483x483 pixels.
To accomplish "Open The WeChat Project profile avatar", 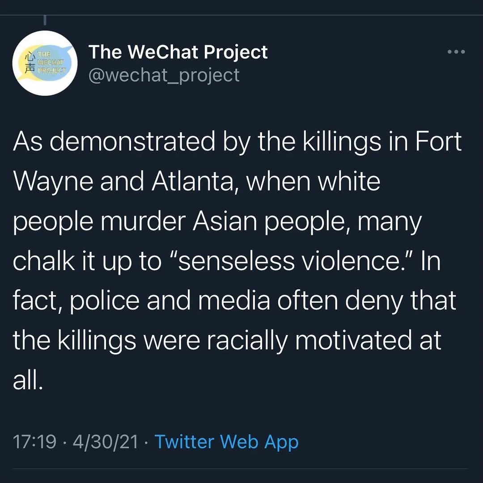I will click(x=45, y=63).
